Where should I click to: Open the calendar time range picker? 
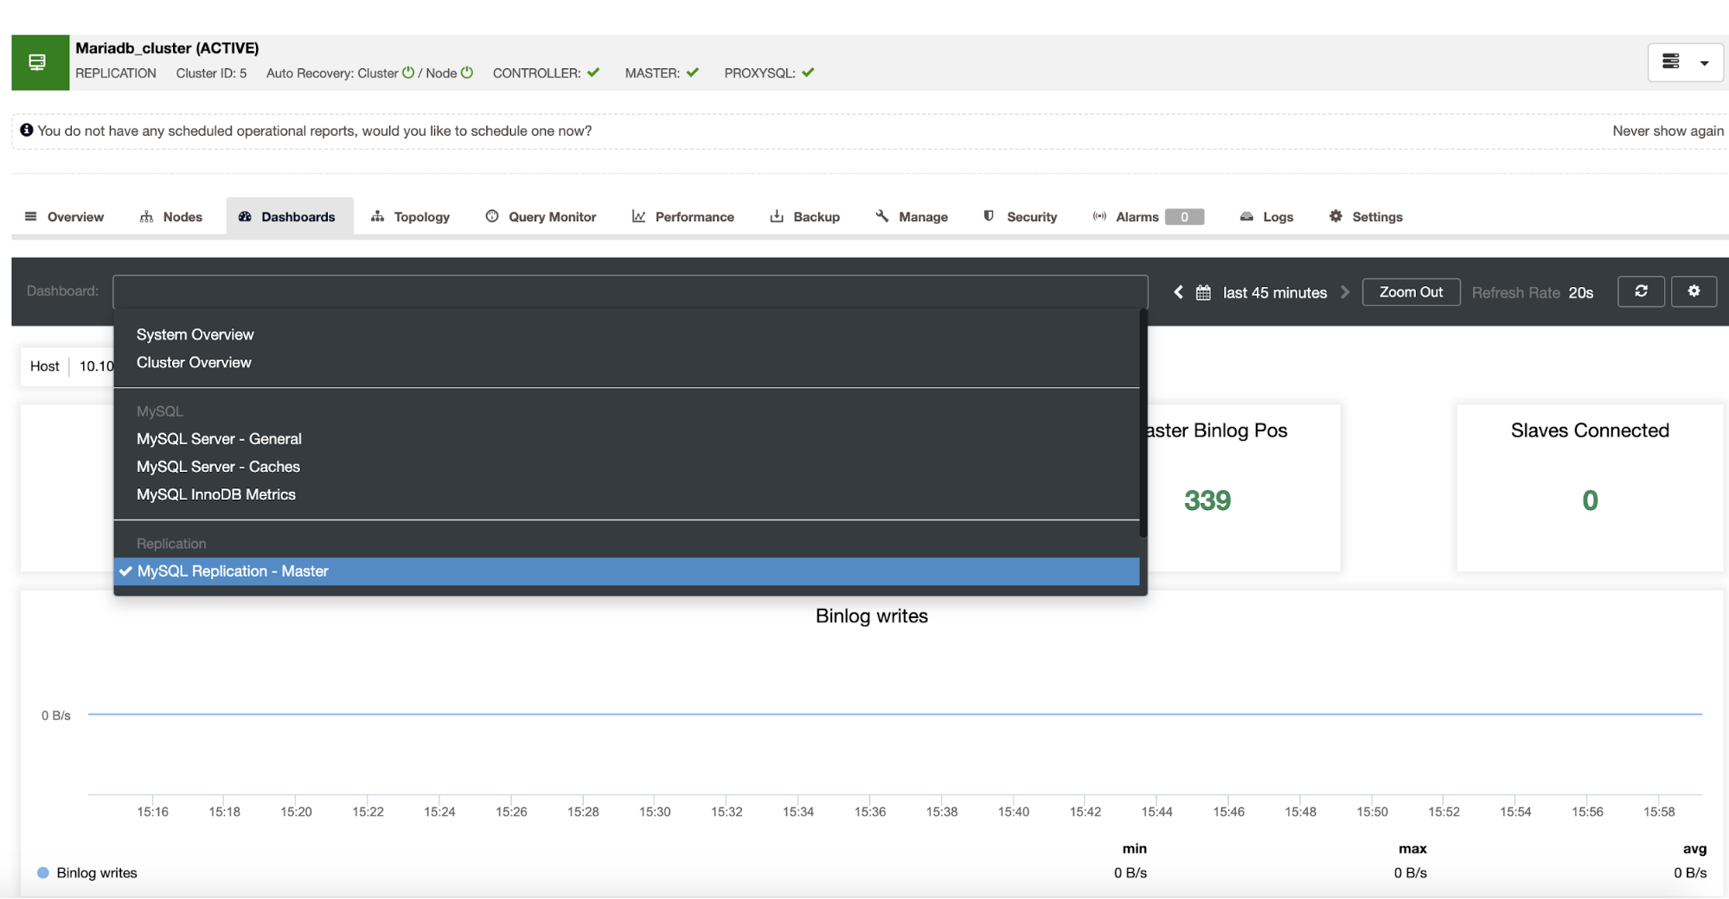[1203, 292]
